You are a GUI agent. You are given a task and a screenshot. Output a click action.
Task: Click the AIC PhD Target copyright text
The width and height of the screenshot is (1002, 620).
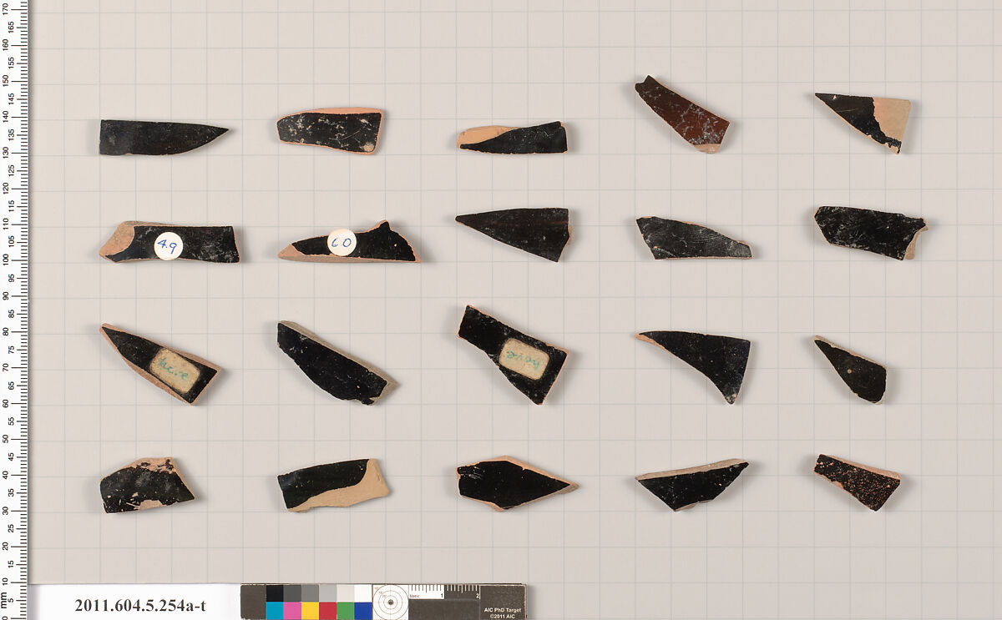point(502,612)
